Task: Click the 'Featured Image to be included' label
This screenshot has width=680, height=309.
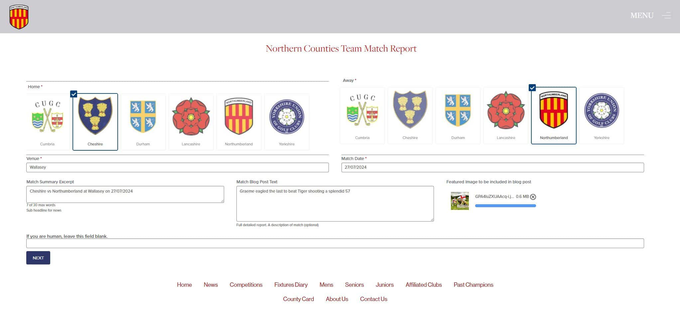Action: tap(488, 182)
